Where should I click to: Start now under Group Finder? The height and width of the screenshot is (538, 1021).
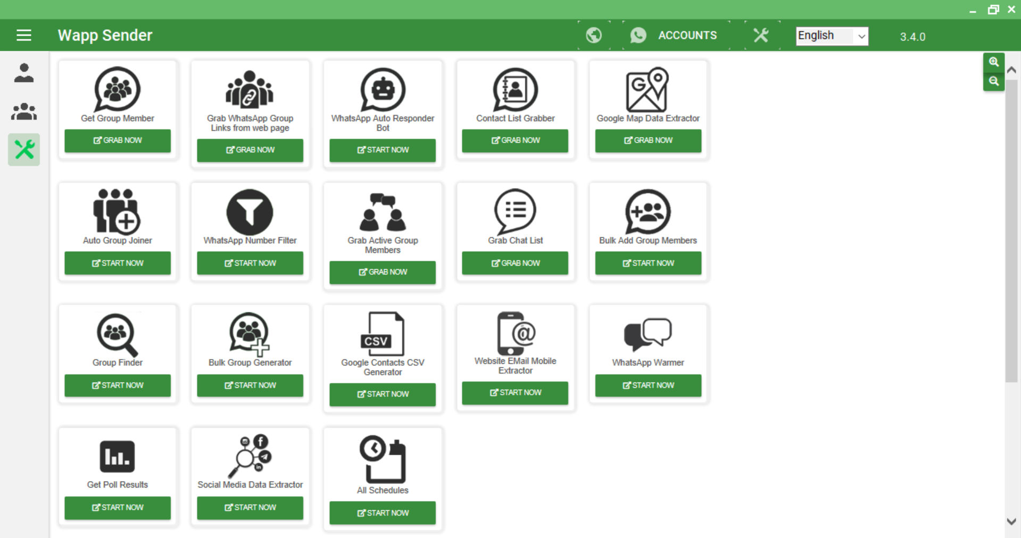click(x=118, y=385)
